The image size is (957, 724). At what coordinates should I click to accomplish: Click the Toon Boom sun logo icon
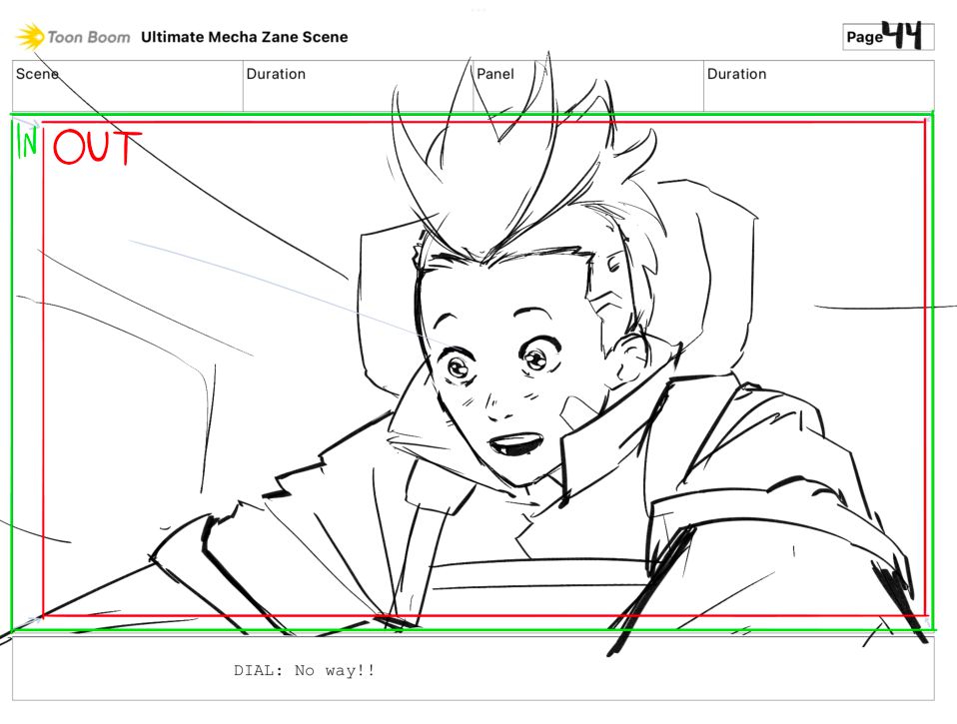[29, 37]
